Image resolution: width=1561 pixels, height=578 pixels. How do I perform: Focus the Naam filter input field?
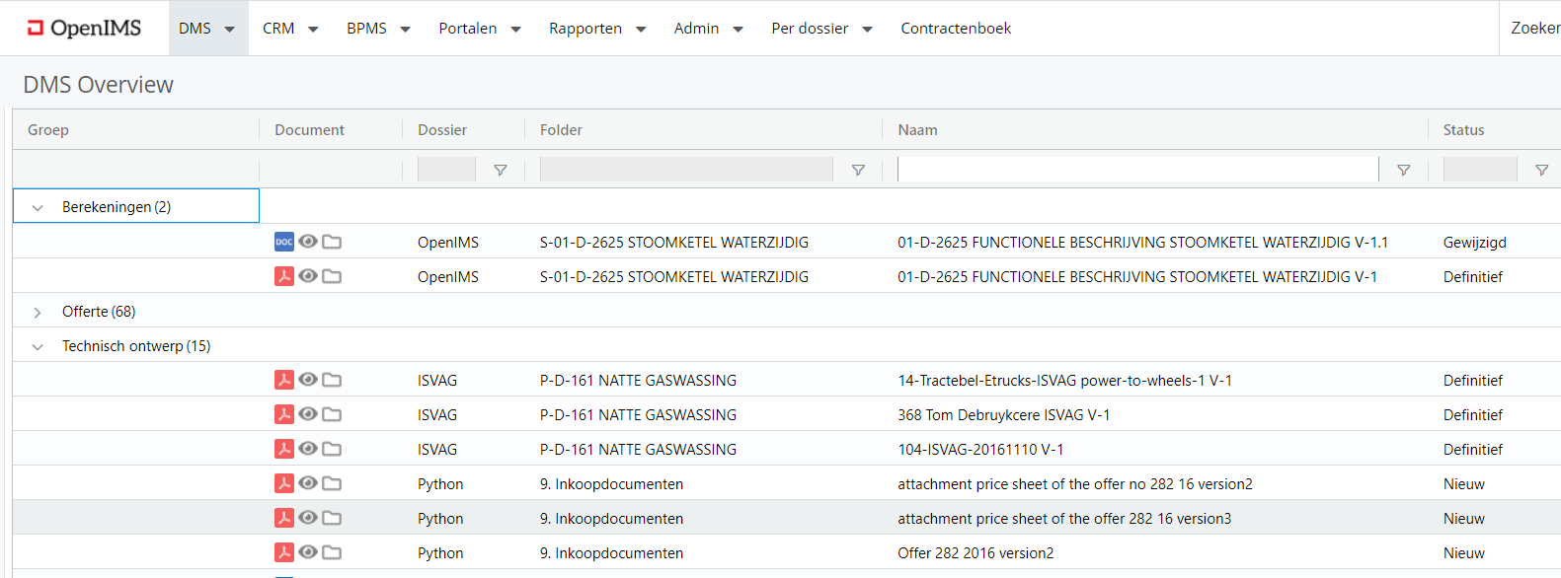pyautogui.click(x=1137, y=170)
